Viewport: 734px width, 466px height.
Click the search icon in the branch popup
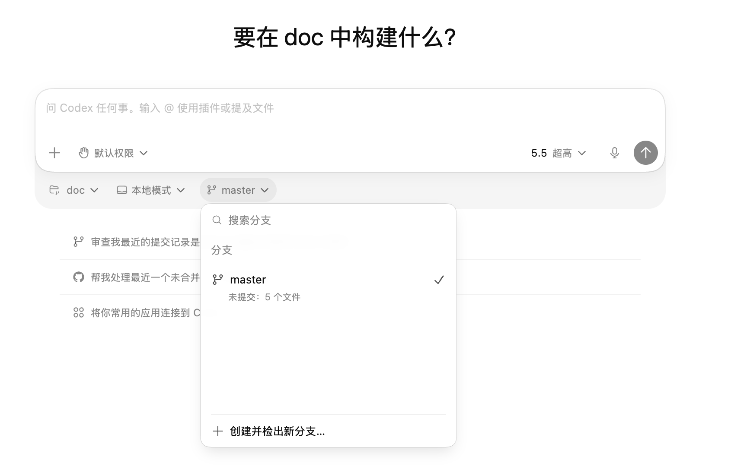[217, 220]
